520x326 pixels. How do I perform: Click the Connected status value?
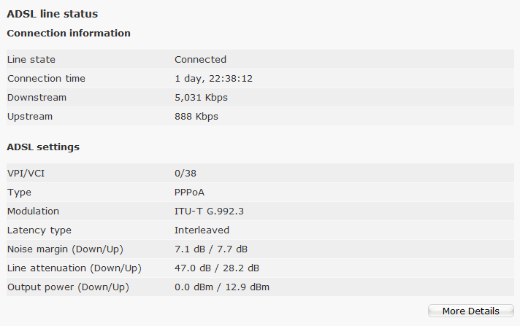click(200, 59)
